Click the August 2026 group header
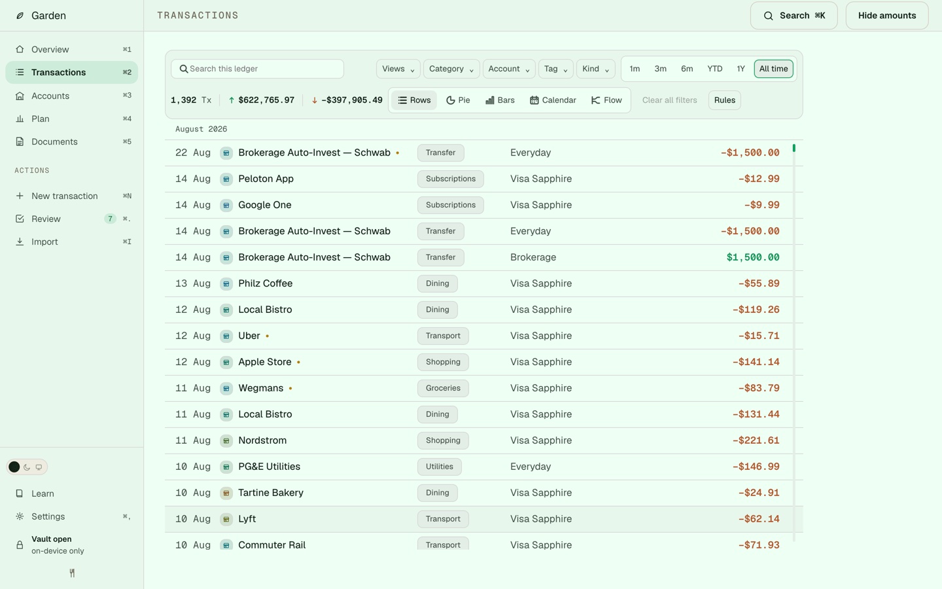This screenshot has width=942, height=589. coord(201,129)
